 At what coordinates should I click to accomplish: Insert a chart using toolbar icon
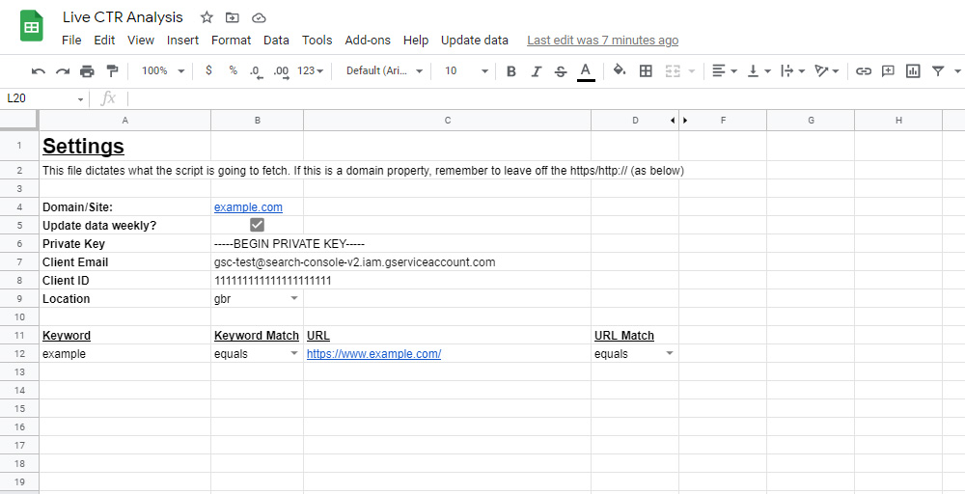click(913, 70)
